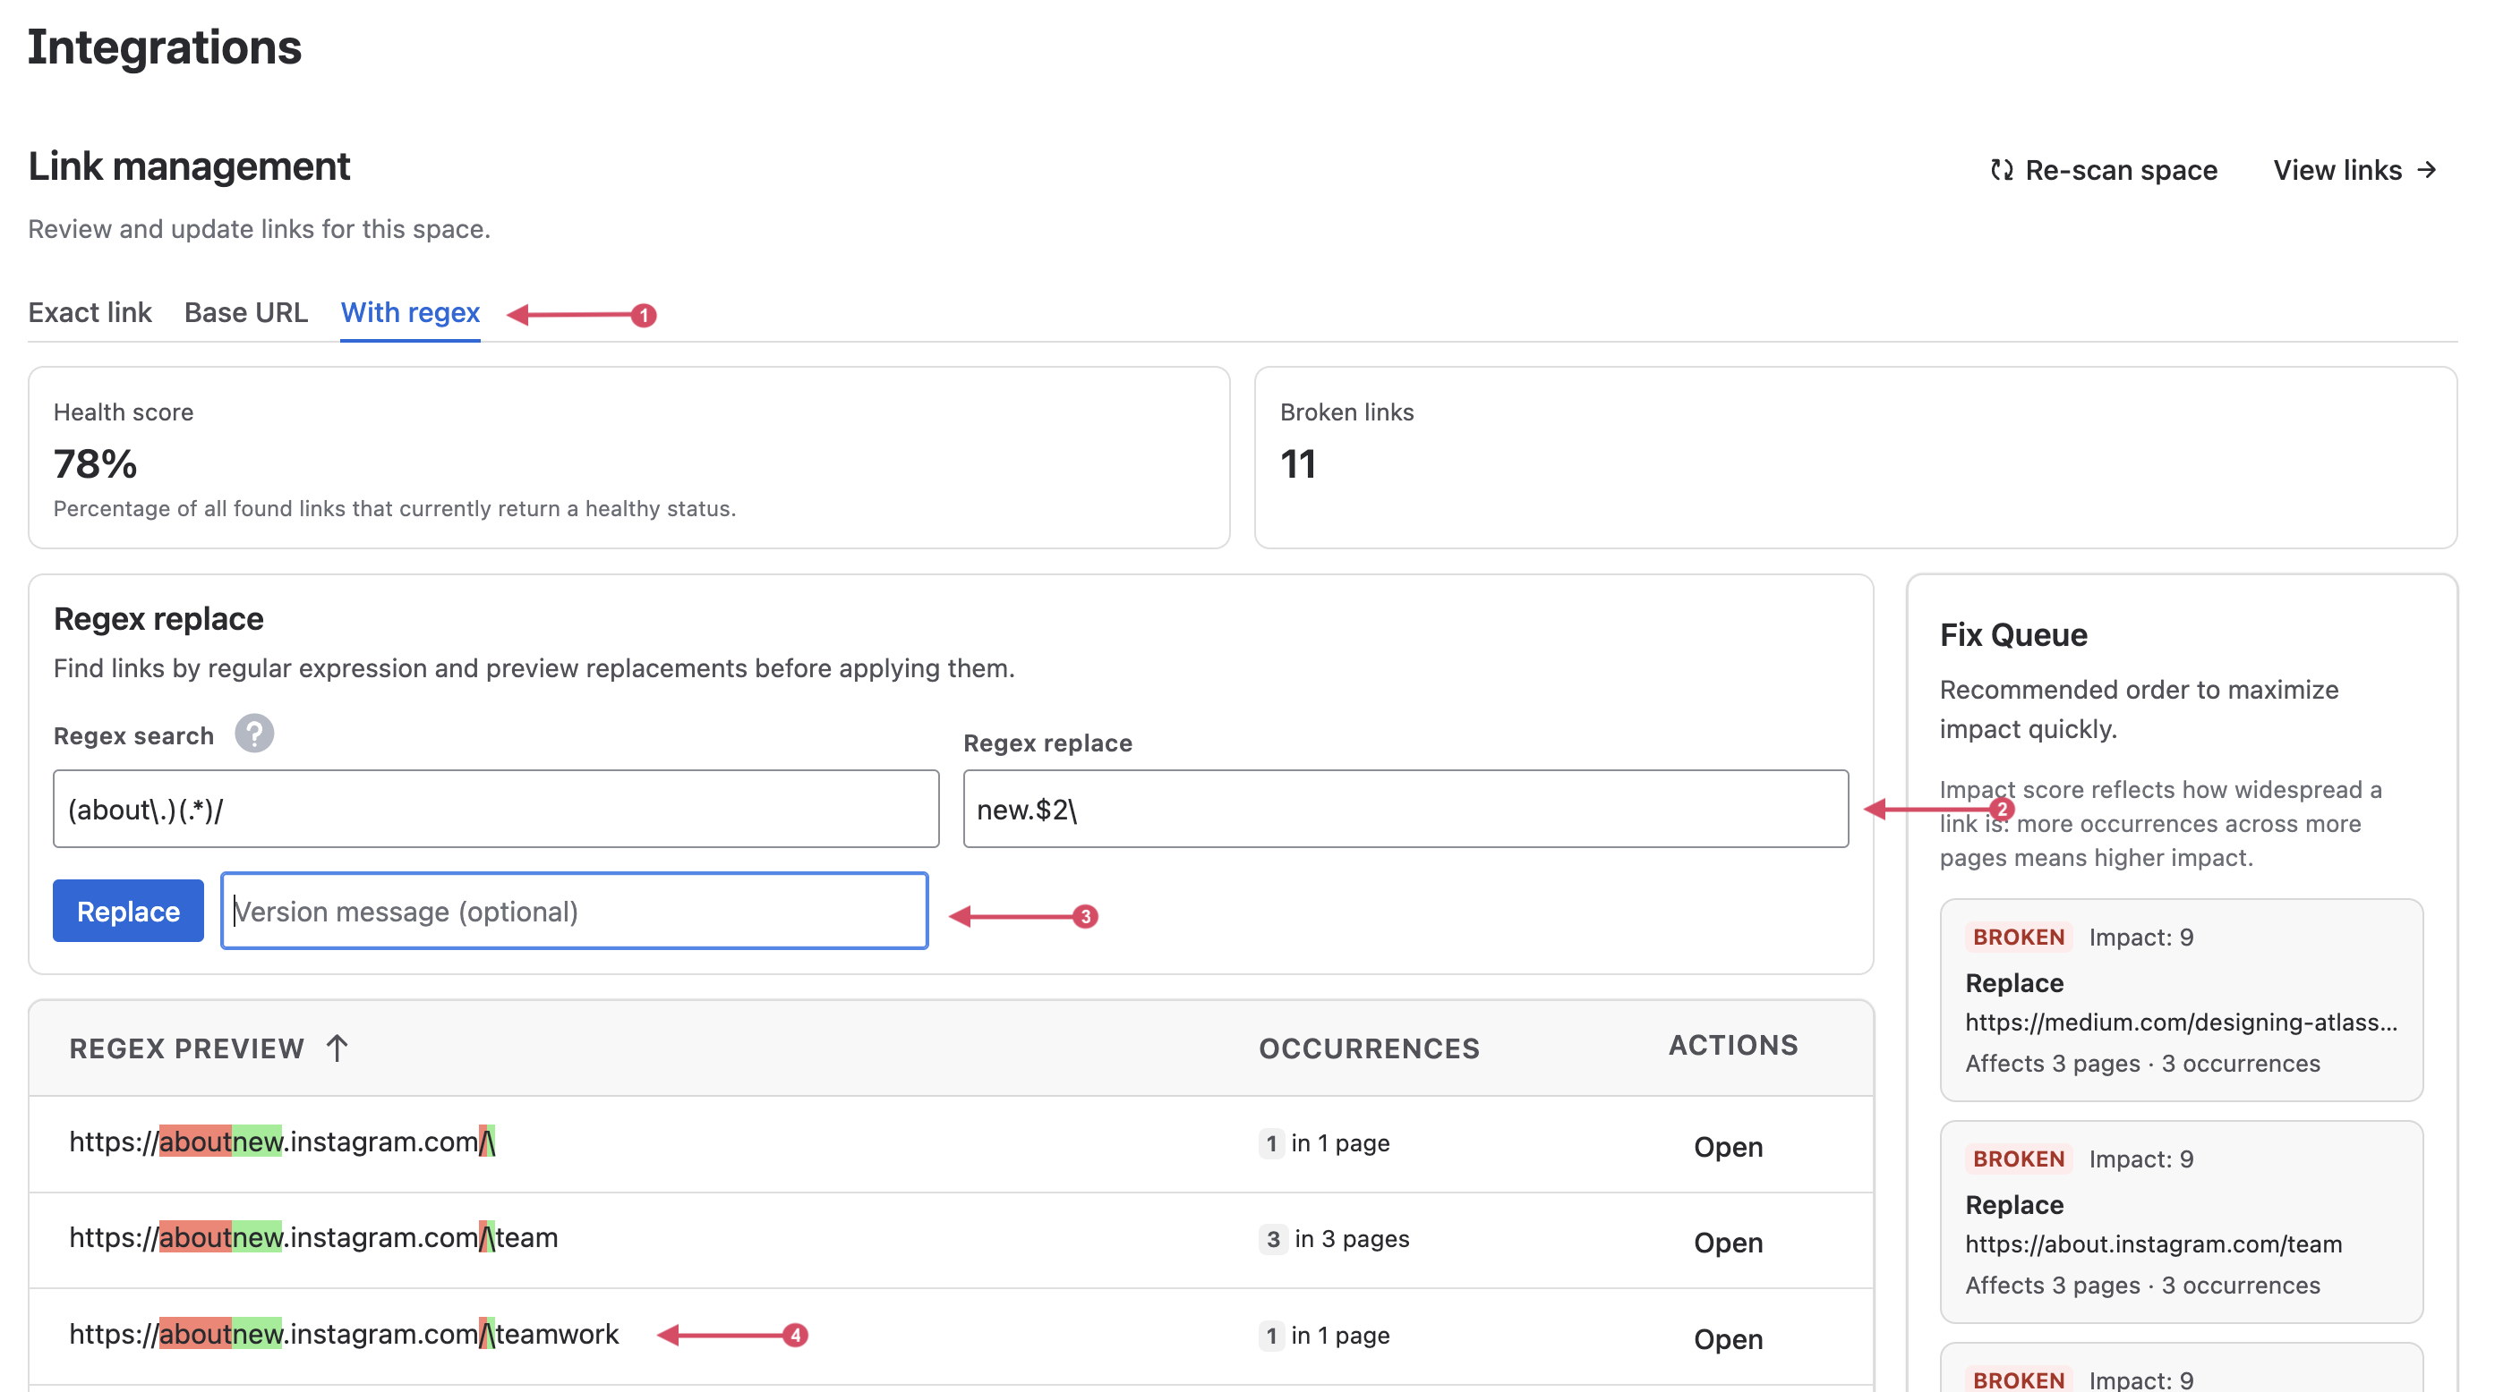Click into the Regex replace input field
Screen dimensions: 2512x1392
coord(1405,809)
